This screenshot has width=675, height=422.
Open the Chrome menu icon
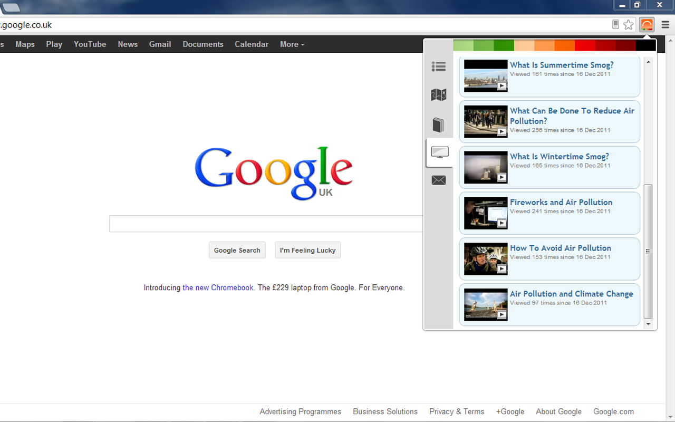click(666, 25)
